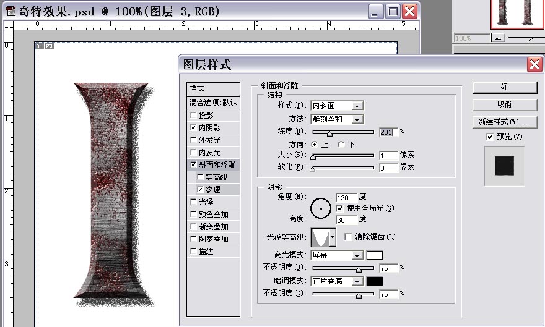The height and width of the screenshot is (327, 545).
Task: Click the PSD document icon in title bar
Action: pos(11,12)
